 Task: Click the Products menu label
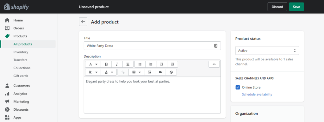tap(20, 36)
